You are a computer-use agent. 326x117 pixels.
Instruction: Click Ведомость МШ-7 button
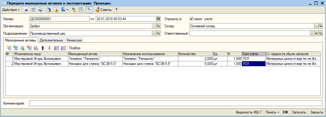[249, 112]
